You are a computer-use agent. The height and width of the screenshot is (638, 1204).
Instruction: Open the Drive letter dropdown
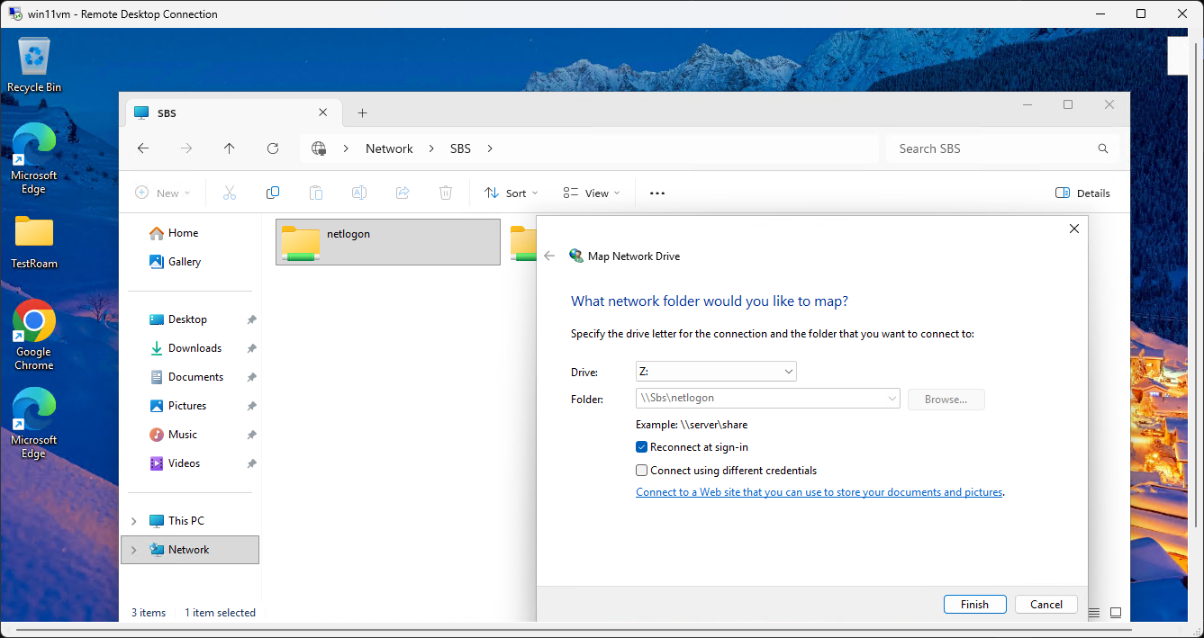(x=716, y=372)
